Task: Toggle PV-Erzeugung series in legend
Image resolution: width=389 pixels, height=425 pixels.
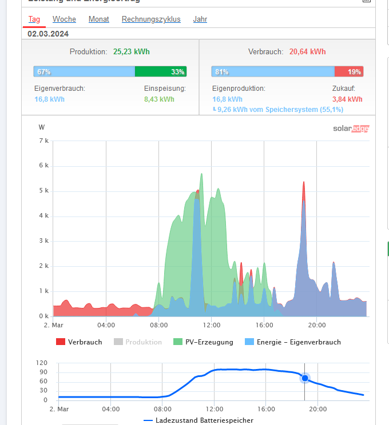Action: click(x=203, y=342)
